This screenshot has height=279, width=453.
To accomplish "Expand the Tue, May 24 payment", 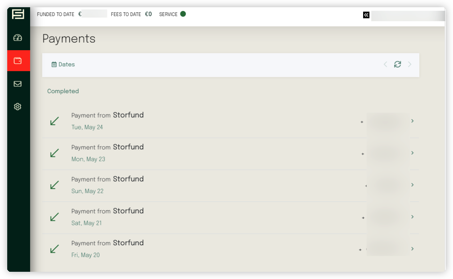I will 412,121.
